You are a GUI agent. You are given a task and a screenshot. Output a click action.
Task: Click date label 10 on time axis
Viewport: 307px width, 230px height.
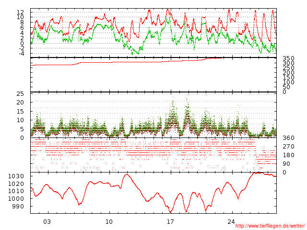[x=109, y=222]
